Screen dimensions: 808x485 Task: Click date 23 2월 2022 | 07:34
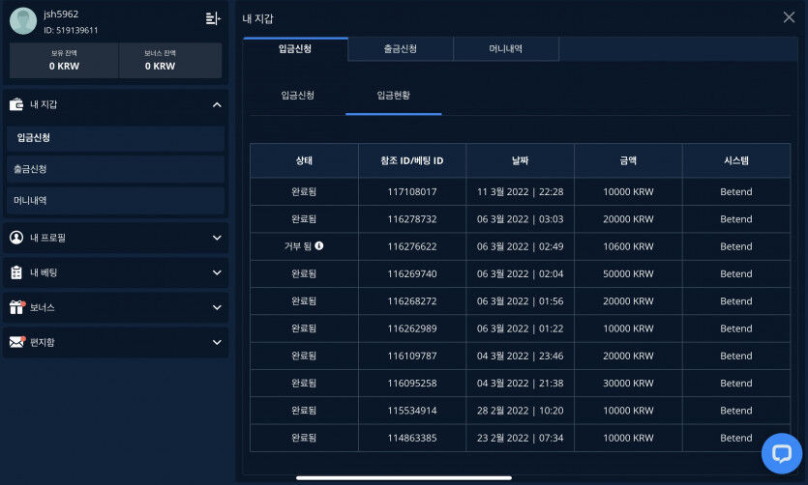point(520,438)
